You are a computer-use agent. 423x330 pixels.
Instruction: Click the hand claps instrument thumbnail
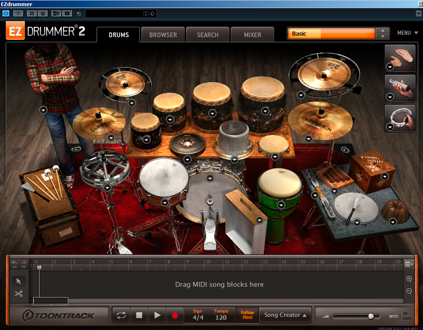click(x=400, y=58)
